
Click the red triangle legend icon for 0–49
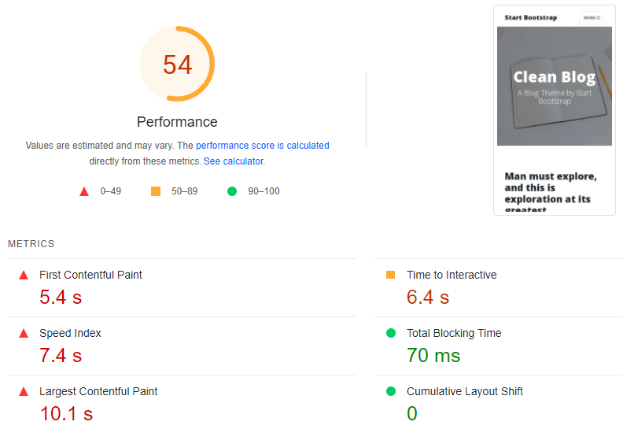pyautogui.click(x=84, y=191)
